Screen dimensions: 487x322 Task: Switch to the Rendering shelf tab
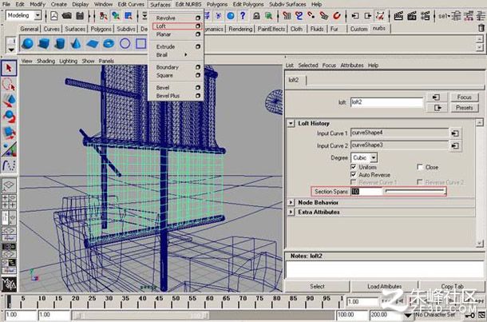point(240,29)
